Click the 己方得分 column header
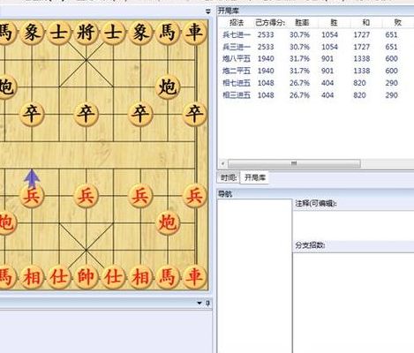The image size is (414, 353). (270, 23)
